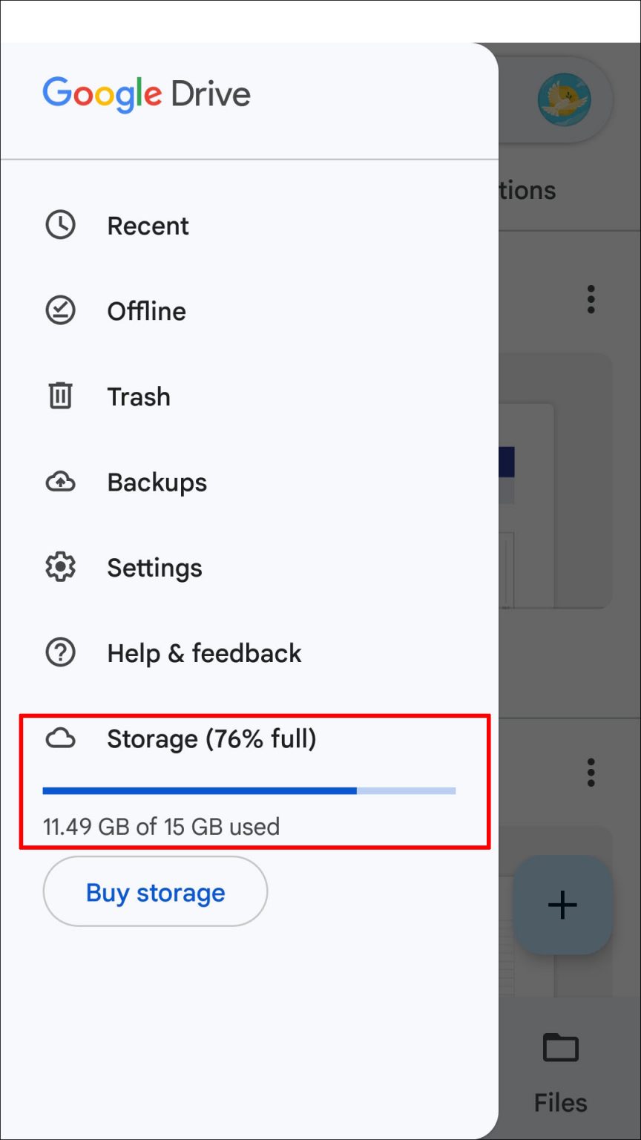Open the new item plus button

pyautogui.click(x=562, y=905)
